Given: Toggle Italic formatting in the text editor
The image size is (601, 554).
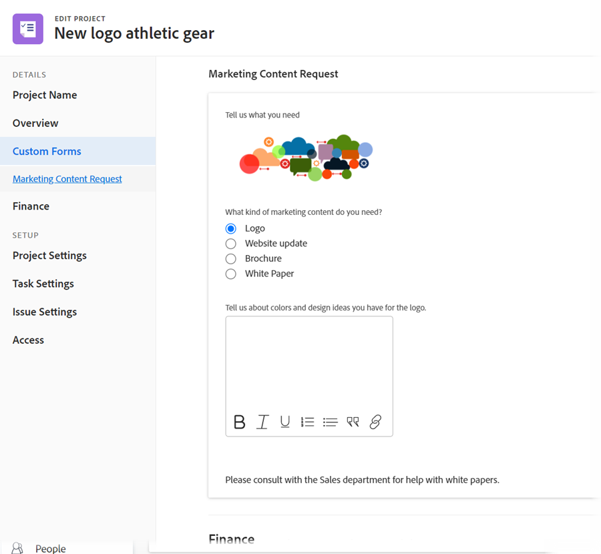Looking at the screenshot, I should tap(262, 422).
